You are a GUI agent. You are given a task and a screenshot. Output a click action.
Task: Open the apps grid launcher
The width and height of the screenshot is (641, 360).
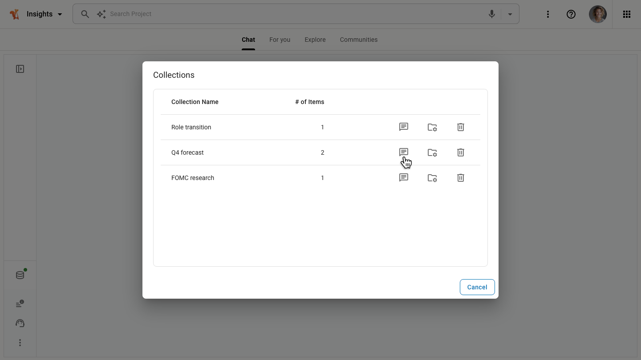coord(627,14)
